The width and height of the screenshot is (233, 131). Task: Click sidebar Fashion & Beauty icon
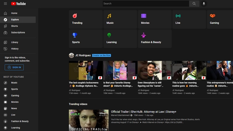(5, 121)
